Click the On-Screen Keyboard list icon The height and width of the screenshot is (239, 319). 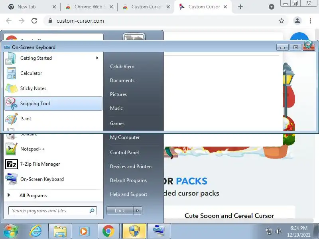click(12, 179)
